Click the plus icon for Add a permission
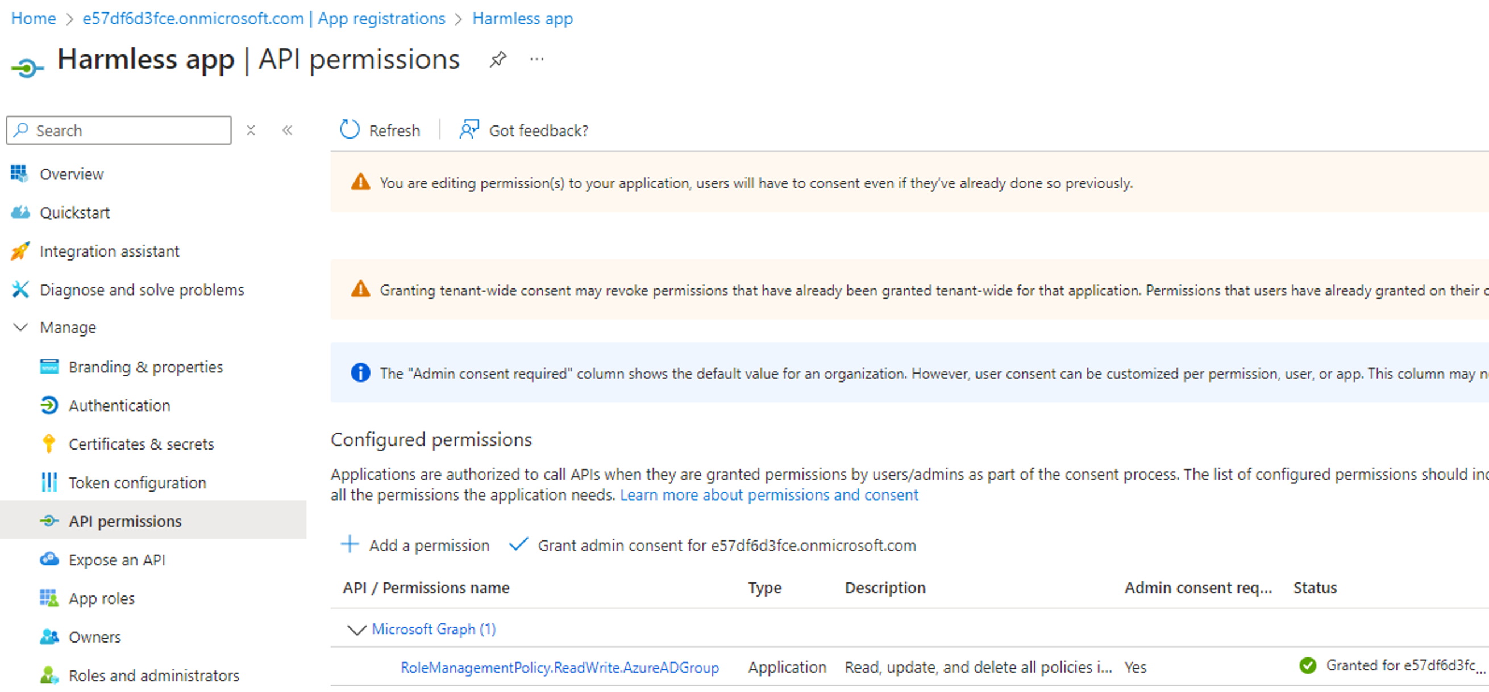Screen dimensions: 1489x692 (x=350, y=544)
